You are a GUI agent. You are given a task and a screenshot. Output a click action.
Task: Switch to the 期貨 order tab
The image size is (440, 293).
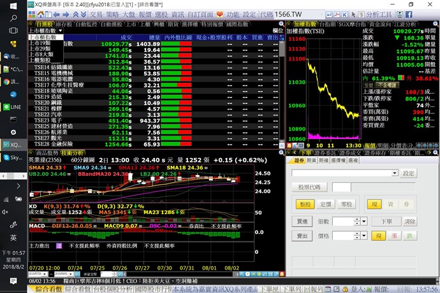[311, 161]
